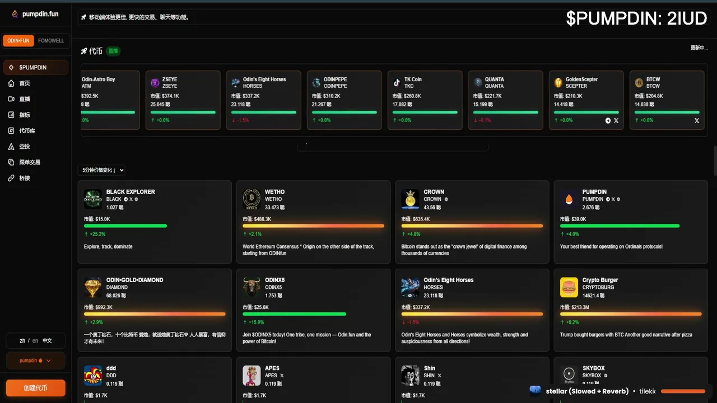Open SKYBOX token logo

(569, 376)
